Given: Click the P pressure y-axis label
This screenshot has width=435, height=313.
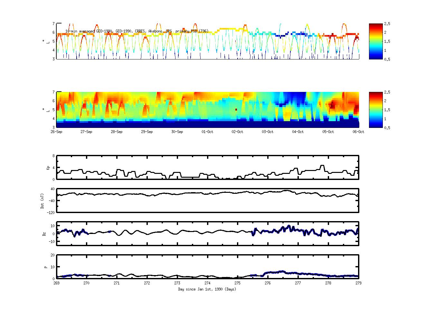Looking at the screenshot, I should pyautogui.click(x=46, y=267).
